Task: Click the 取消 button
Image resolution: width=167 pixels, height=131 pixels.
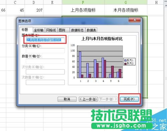Action: (67, 99)
